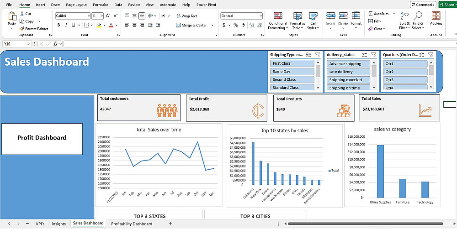Click the Orientation angled text icon

[x=150, y=16]
